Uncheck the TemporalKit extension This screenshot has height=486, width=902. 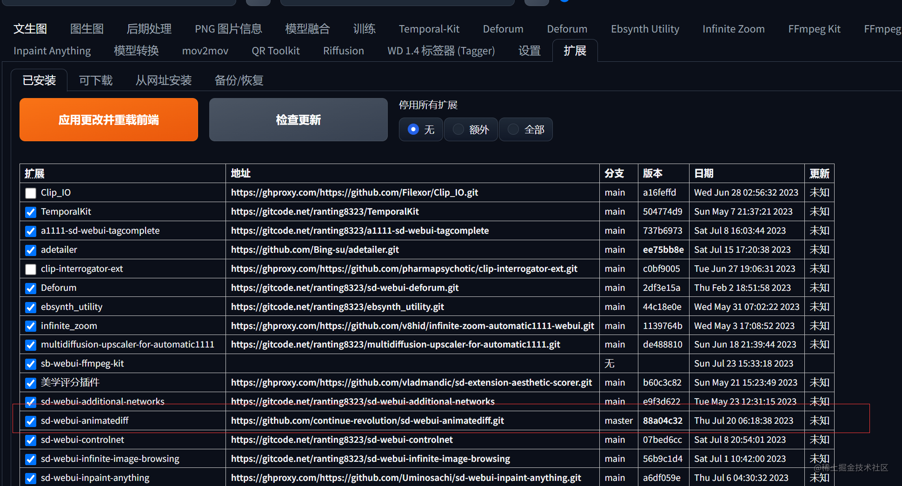(x=31, y=212)
